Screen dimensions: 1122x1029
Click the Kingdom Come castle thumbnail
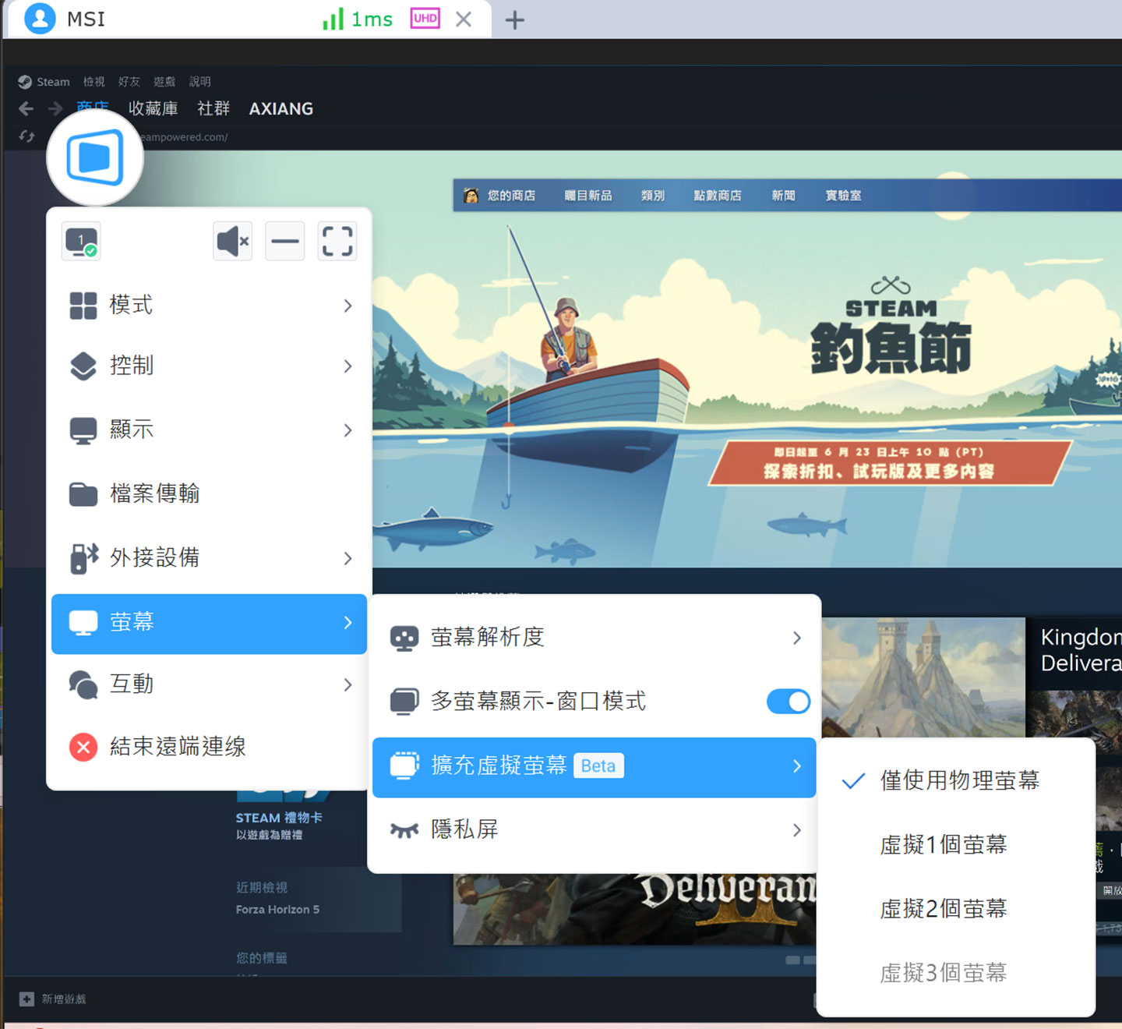(923, 677)
